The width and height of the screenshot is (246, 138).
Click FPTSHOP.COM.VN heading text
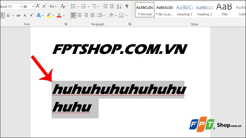[x=120, y=49]
